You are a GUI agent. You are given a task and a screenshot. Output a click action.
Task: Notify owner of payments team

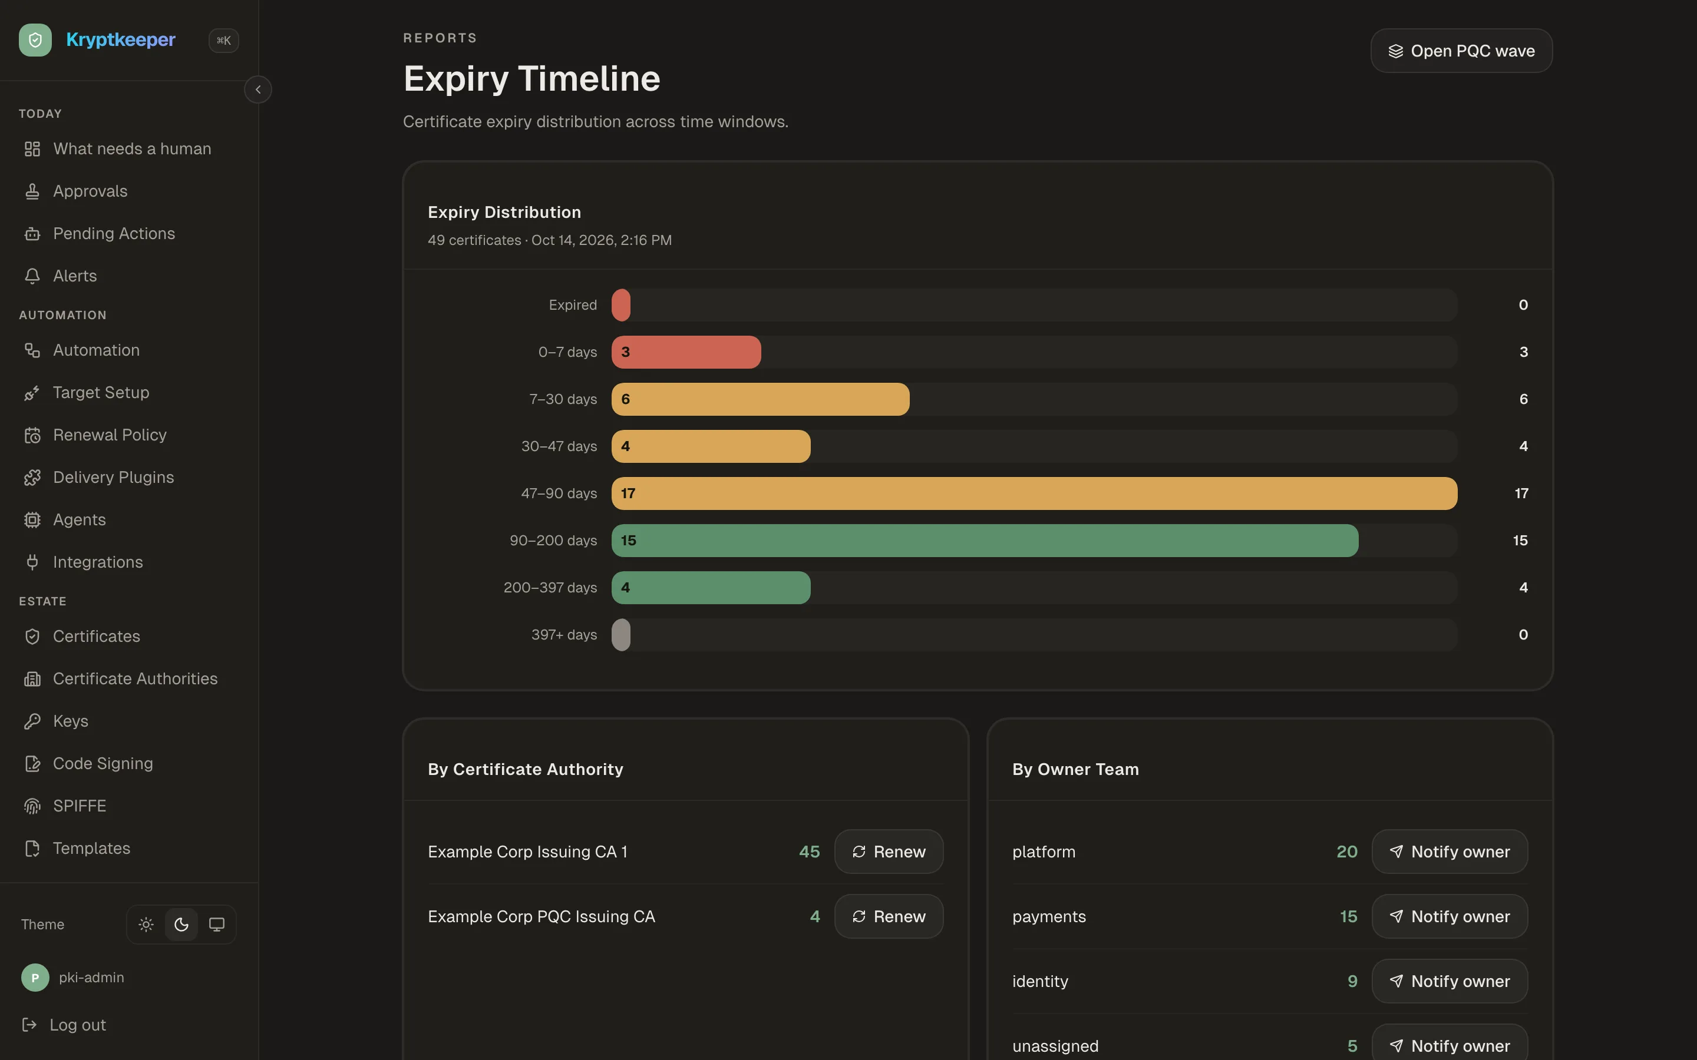pyautogui.click(x=1450, y=916)
